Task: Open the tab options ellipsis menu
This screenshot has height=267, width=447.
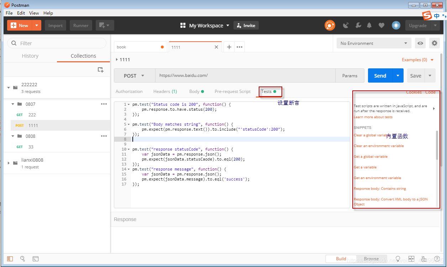Action: tap(240, 47)
